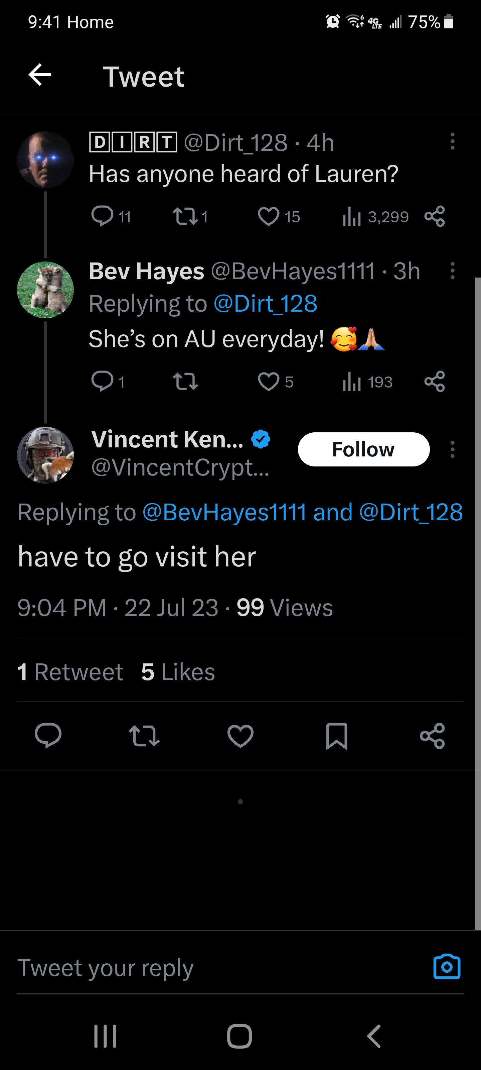481x1070 pixels.
Task: Like Bev Hayes' 'She's on AU everyday' reply
Action: 269,382
